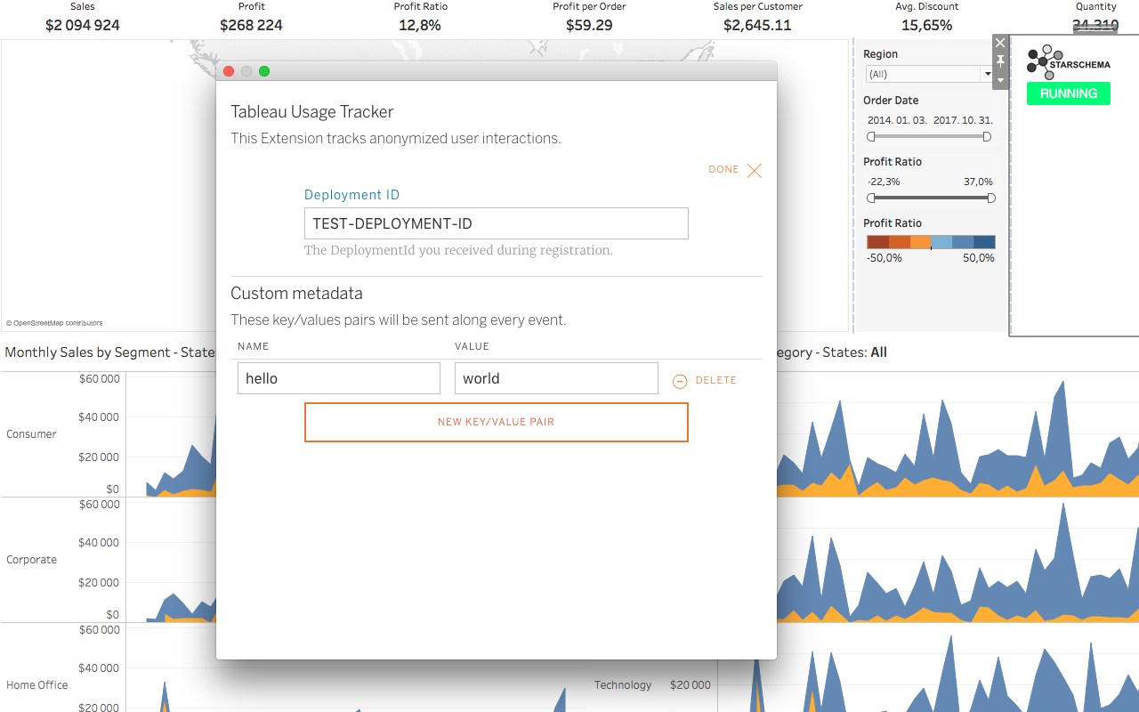Click Sales per Customer value $2,645.11
The width and height of the screenshot is (1139, 712).
coord(757,25)
